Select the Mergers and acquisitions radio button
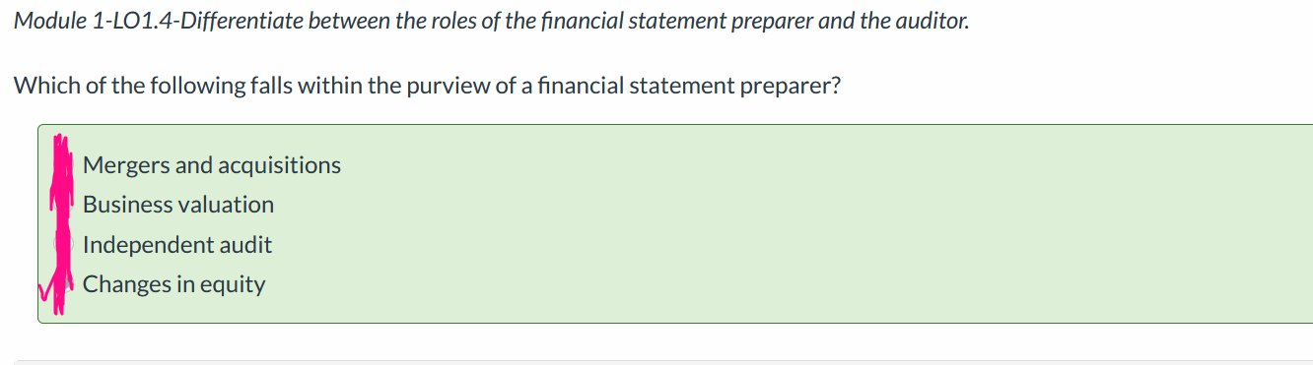Viewport: 1313px width, 365px height. [x=63, y=165]
